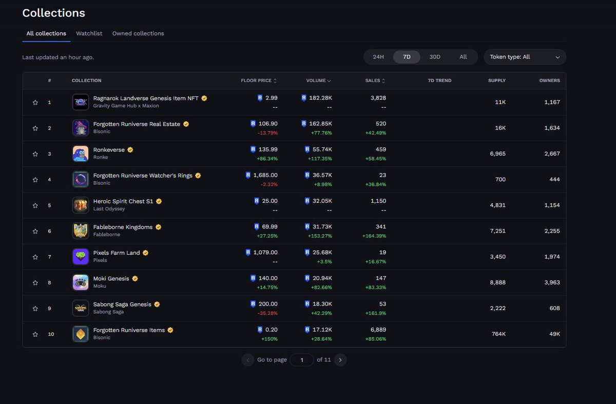Select the 24H time range
Screen dimensions: 616x404
click(x=378, y=57)
